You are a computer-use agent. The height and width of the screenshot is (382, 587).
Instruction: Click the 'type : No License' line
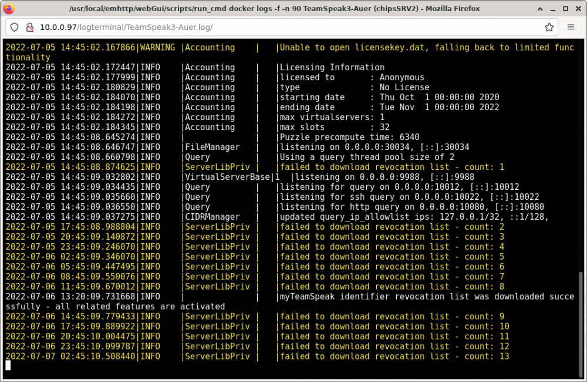coord(218,87)
